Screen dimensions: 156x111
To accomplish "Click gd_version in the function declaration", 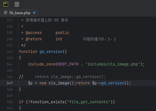I will tap(51, 52).
